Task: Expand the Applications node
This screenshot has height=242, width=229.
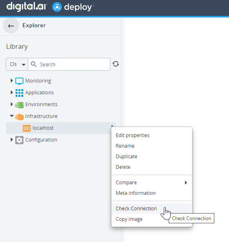Action: [11, 92]
